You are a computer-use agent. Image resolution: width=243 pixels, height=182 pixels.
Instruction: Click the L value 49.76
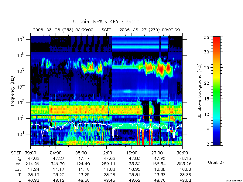click(x=160, y=180)
